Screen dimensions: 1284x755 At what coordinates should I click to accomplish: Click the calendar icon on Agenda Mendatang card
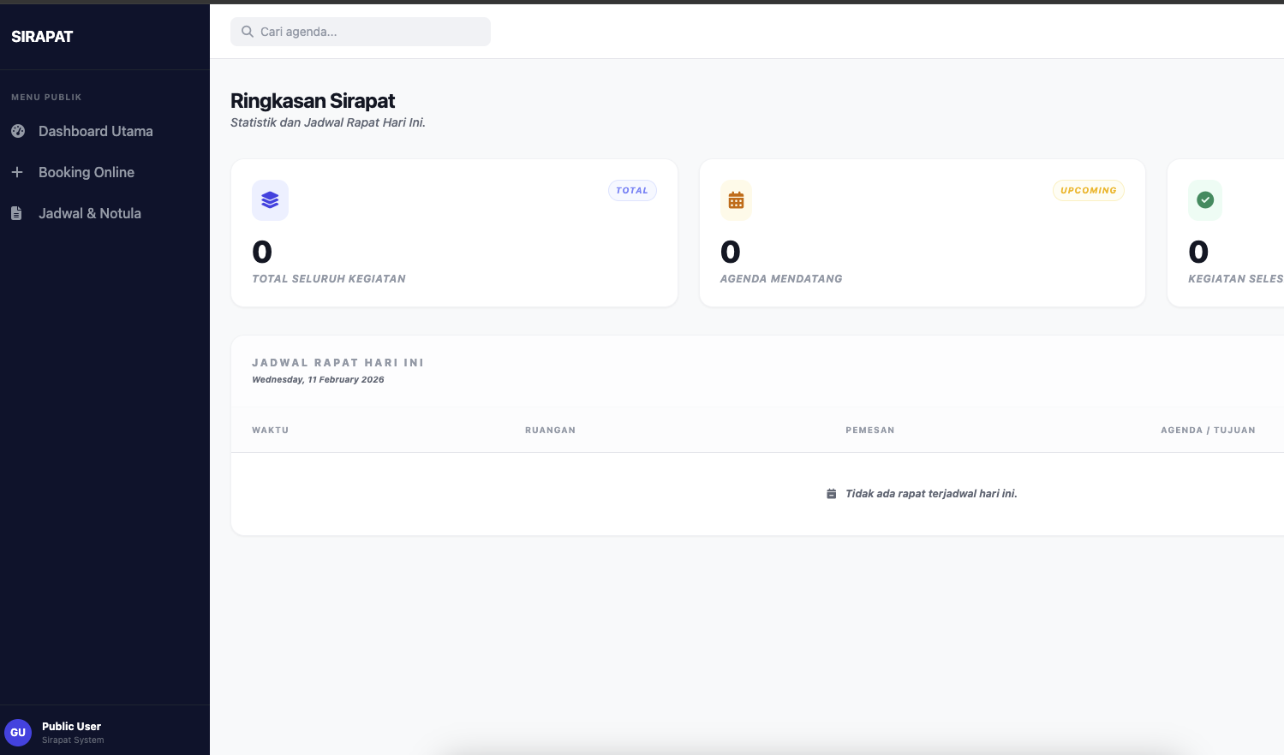pos(736,199)
